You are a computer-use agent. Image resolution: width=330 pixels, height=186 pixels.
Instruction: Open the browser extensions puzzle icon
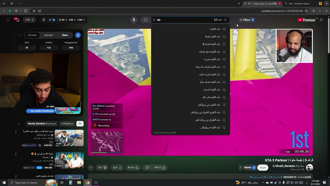pos(26,11)
